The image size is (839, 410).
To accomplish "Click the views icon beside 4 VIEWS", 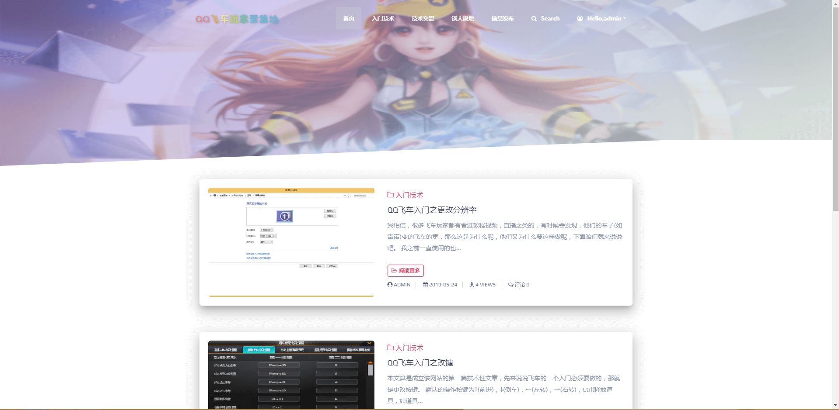I will pyautogui.click(x=472, y=285).
